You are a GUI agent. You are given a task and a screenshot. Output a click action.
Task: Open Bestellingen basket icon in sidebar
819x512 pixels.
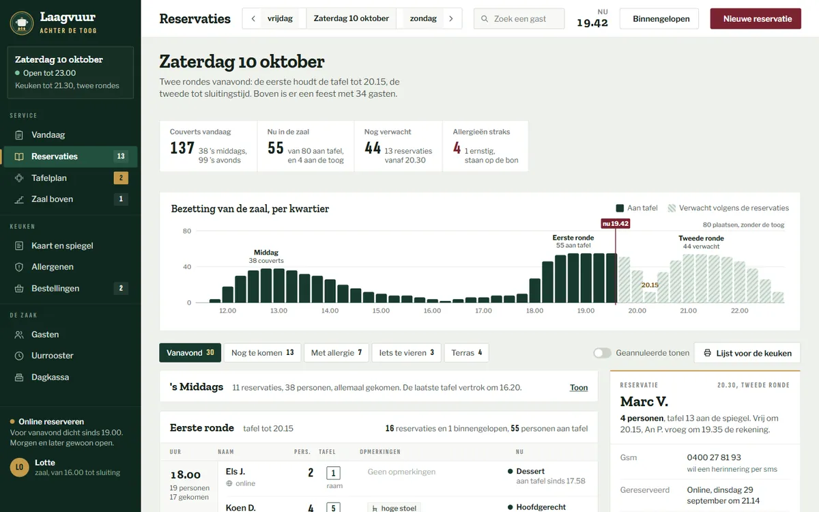pos(19,289)
